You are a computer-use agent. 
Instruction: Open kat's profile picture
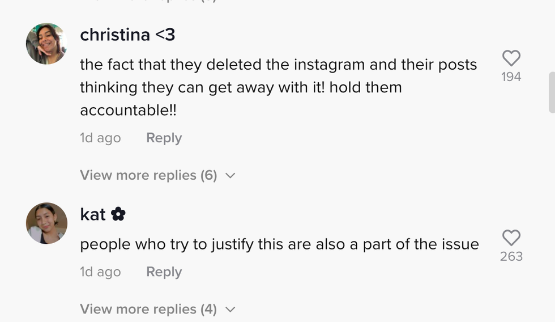46,223
